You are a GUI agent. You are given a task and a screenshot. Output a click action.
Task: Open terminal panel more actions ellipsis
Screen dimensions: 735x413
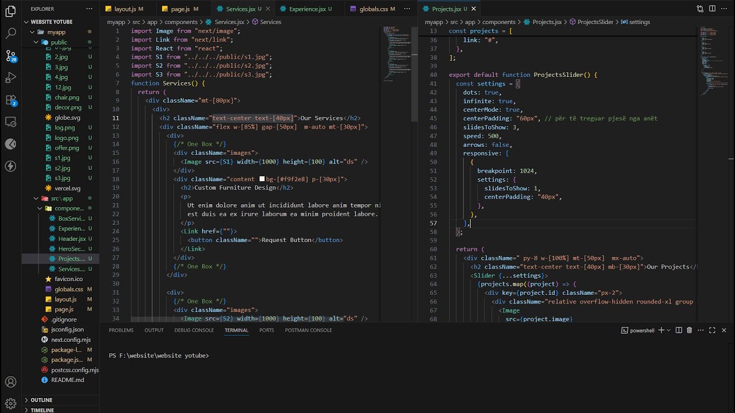point(701,330)
